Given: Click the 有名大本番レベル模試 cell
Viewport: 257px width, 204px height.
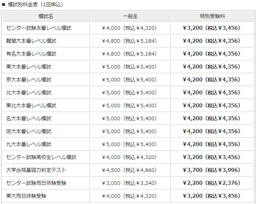Looking at the screenshot, I should pos(46,54).
